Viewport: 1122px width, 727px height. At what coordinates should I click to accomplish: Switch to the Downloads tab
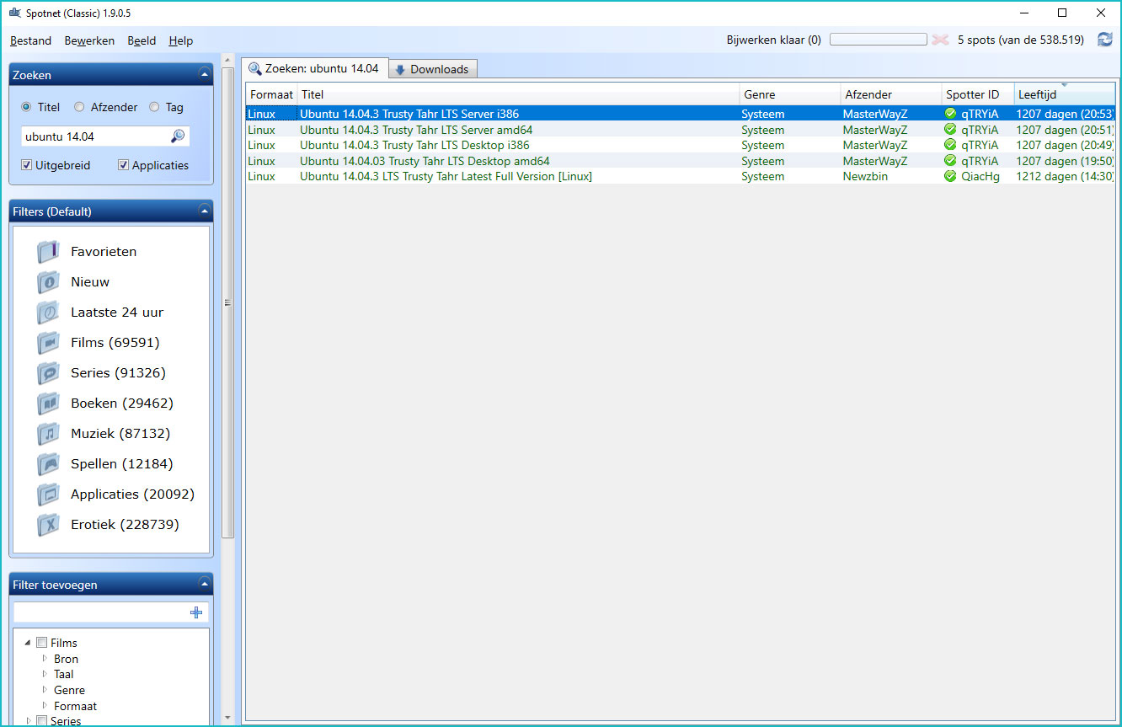(x=433, y=69)
